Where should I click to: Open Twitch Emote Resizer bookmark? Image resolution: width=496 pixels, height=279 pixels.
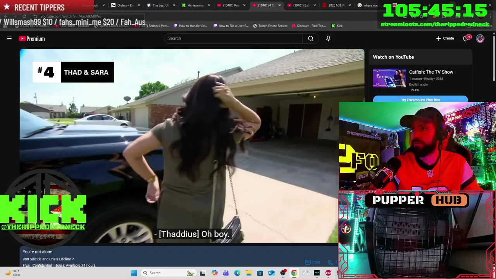click(270, 26)
